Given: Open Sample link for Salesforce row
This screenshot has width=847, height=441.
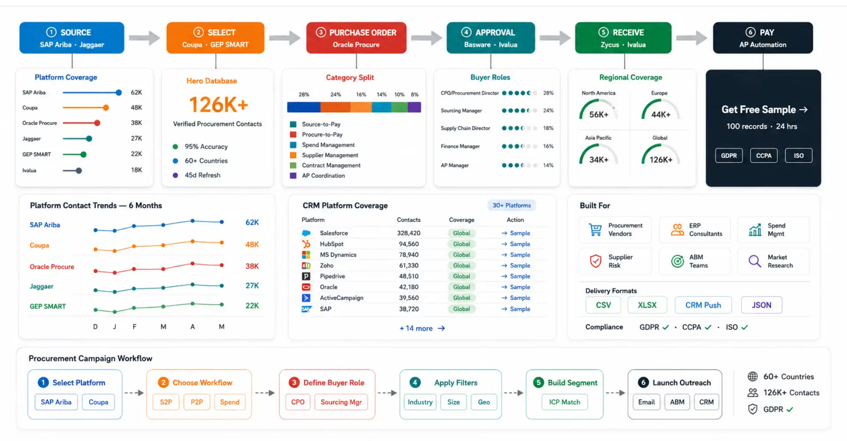Looking at the screenshot, I should click(x=516, y=233).
